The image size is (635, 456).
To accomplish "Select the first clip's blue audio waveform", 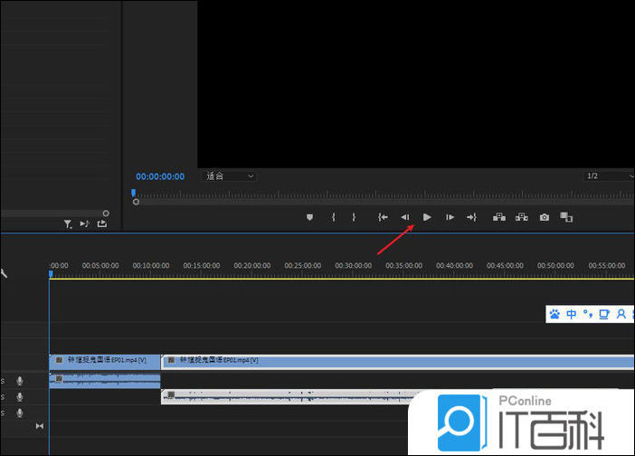I will (105, 381).
